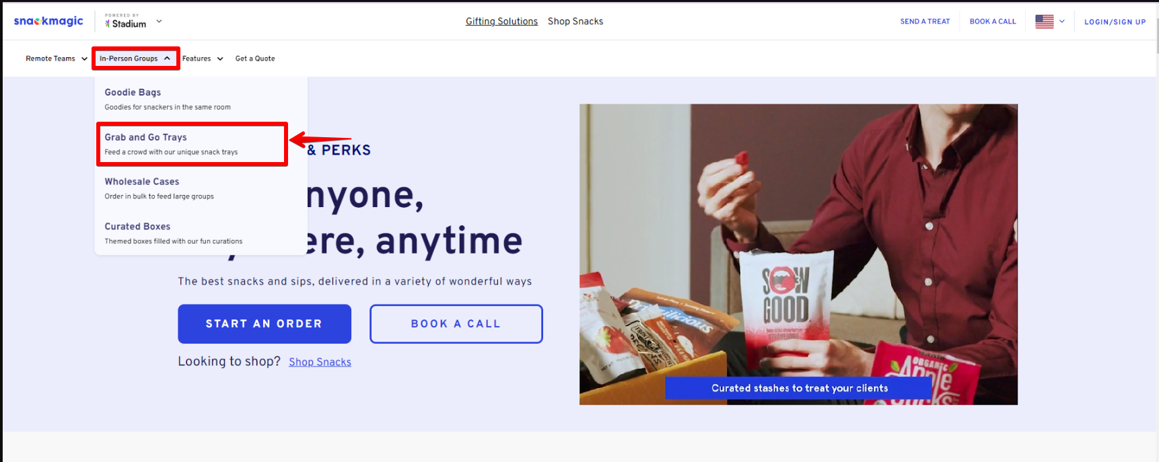
Task: Click BOOK A CALL in the header
Action: (x=993, y=22)
